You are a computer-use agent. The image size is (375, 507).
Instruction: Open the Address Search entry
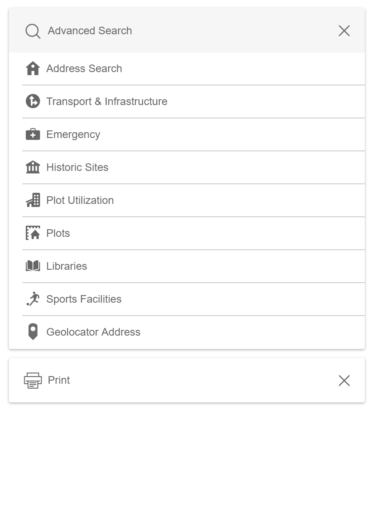pyautogui.click(x=84, y=69)
